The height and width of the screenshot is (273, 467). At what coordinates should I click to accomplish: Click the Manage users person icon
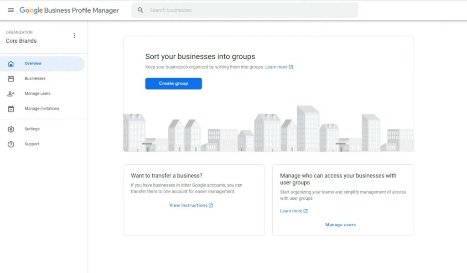pos(11,94)
